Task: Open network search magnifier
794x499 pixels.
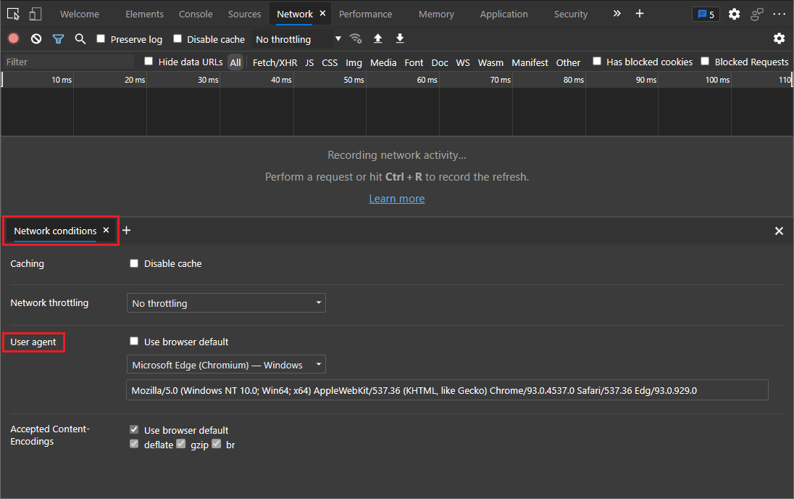Action: tap(80, 39)
